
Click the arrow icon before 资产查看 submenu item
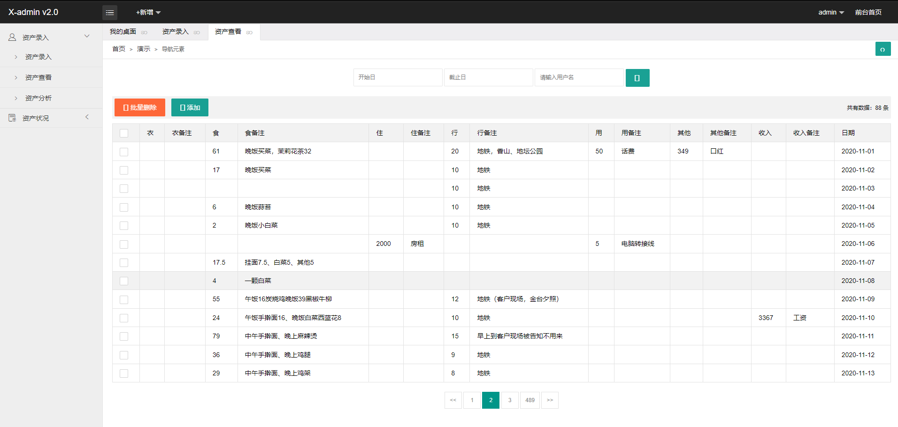(16, 77)
